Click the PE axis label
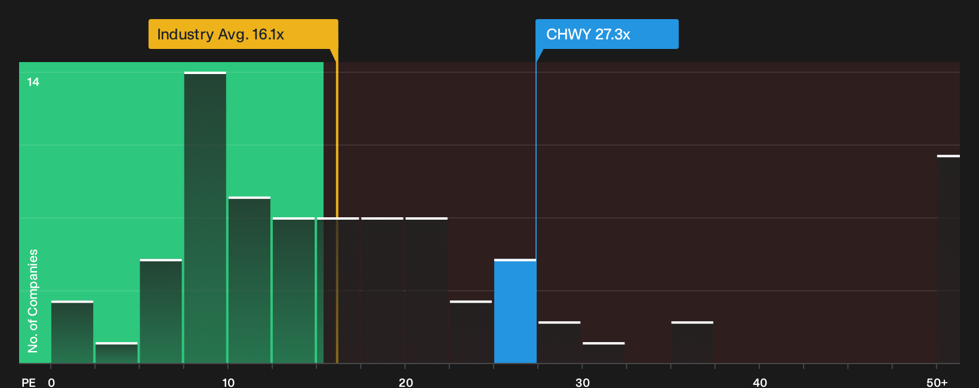 tap(29, 382)
